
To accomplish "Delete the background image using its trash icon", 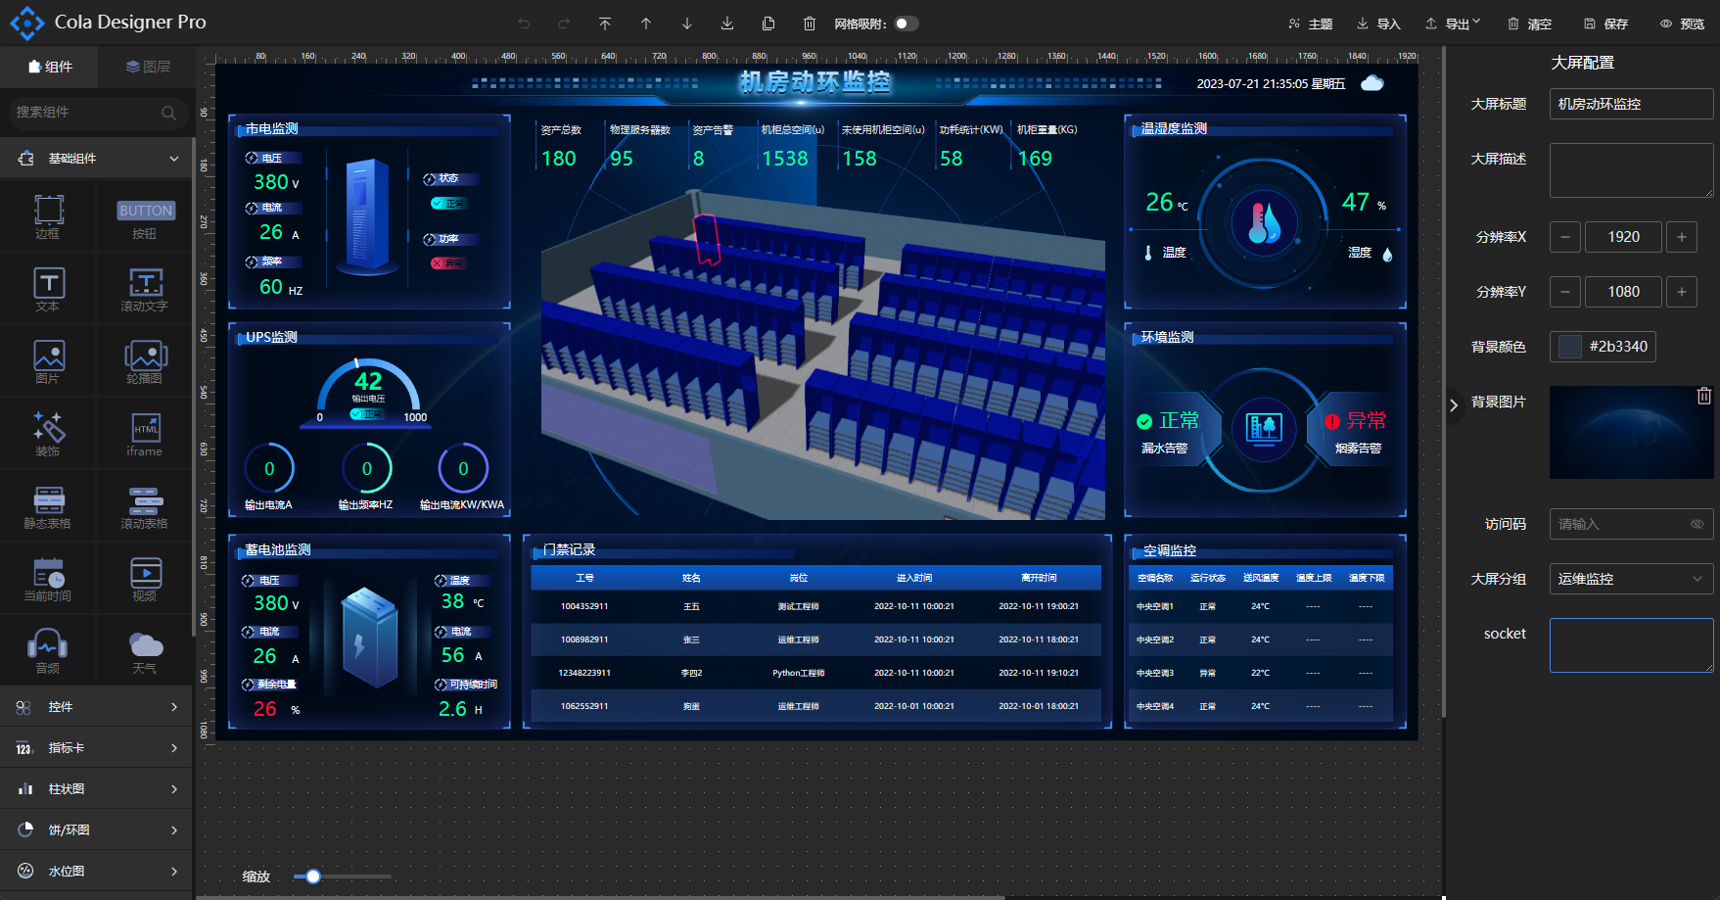I will pyautogui.click(x=1703, y=396).
